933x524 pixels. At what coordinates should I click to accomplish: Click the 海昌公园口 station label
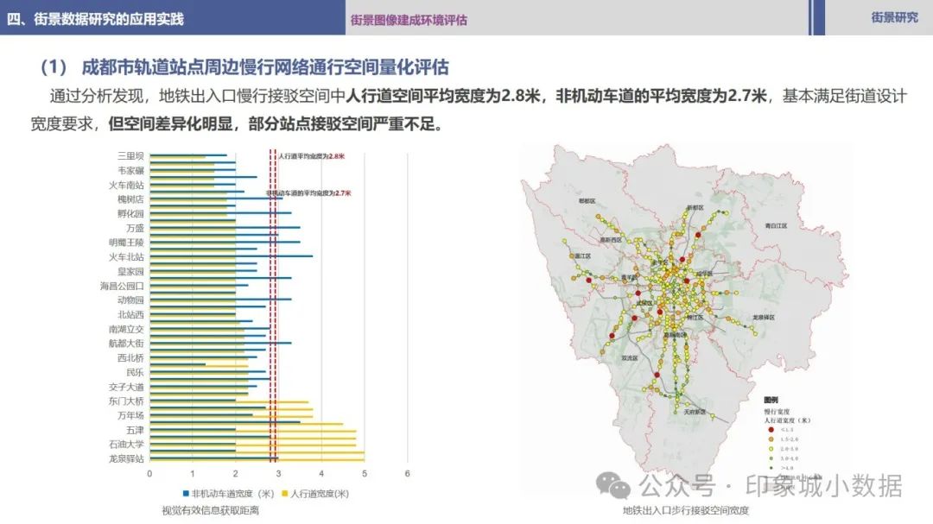click(122, 286)
